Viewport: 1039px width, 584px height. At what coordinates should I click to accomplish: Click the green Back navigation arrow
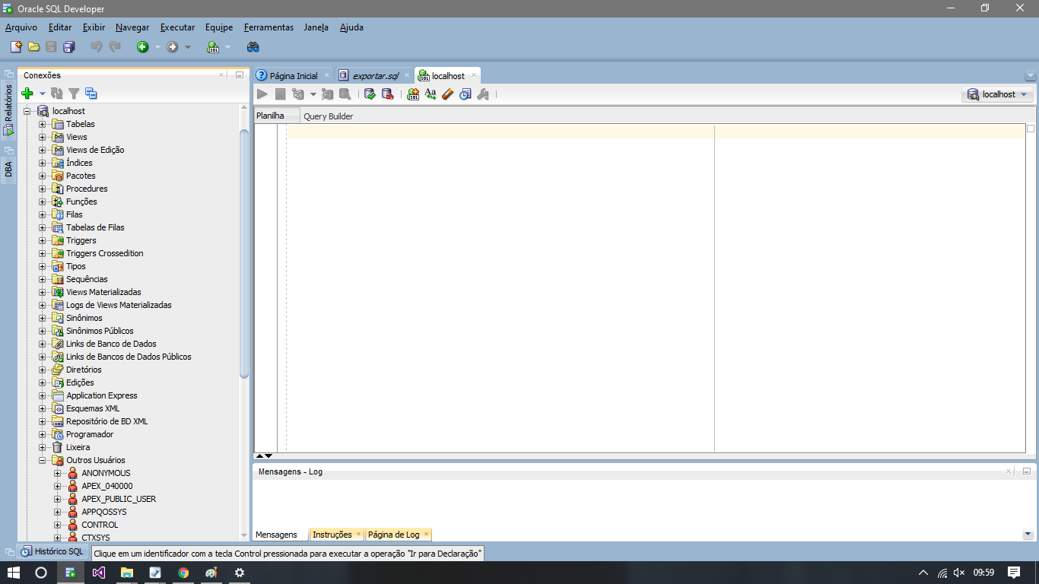click(142, 47)
